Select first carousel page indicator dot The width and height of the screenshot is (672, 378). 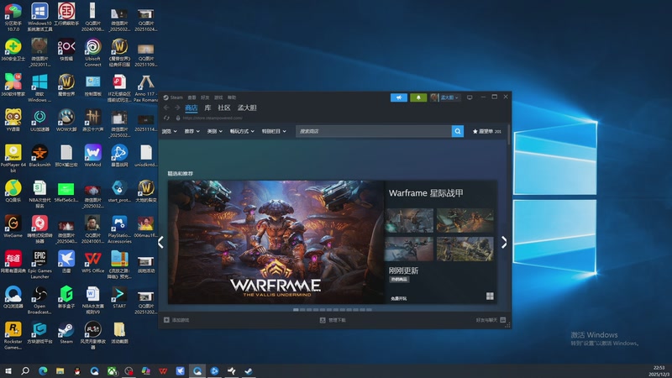(296, 309)
